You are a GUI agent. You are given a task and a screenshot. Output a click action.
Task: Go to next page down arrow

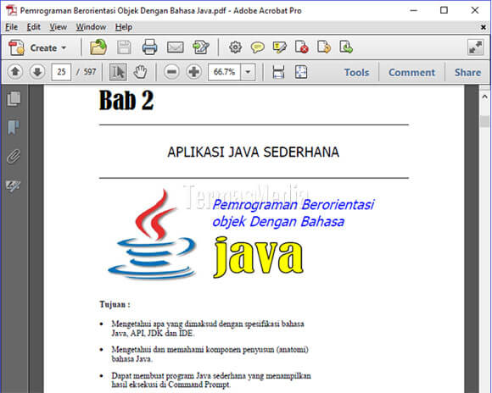coord(37,72)
